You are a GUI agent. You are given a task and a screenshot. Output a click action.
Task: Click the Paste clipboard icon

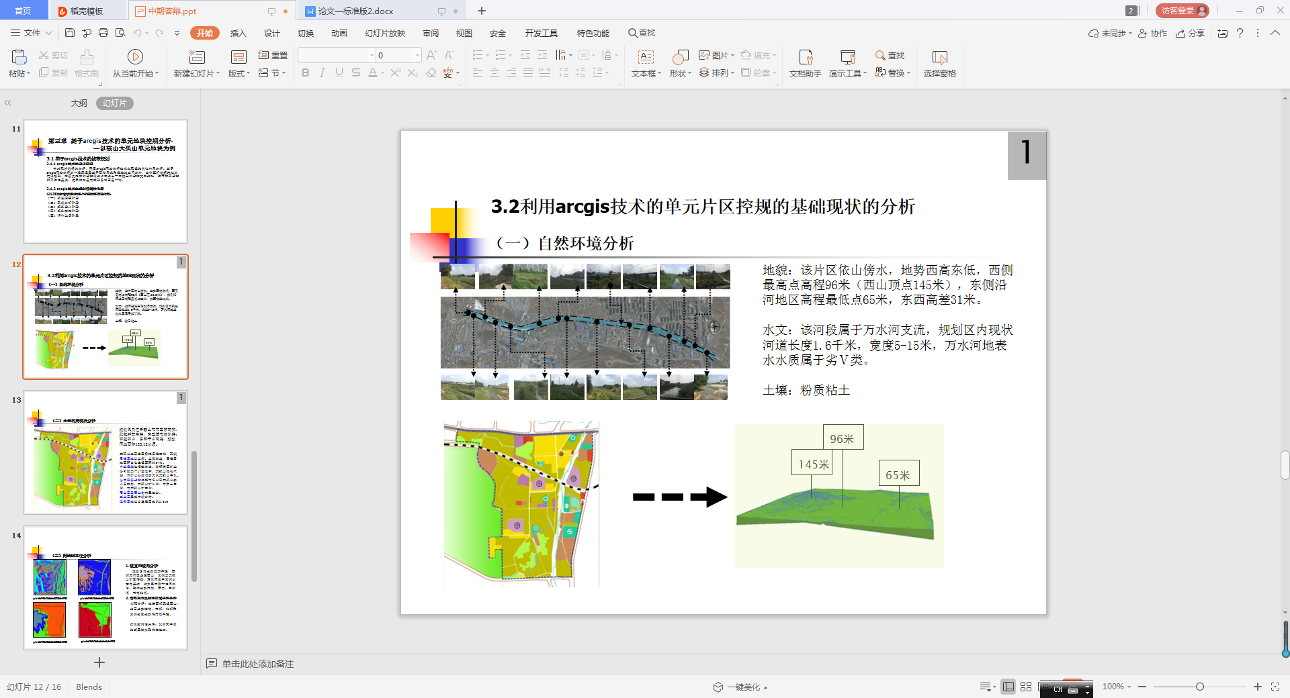[19, 57]
